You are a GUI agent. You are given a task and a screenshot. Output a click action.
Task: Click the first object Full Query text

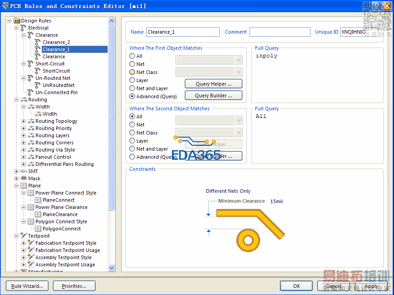coord(267,56)
